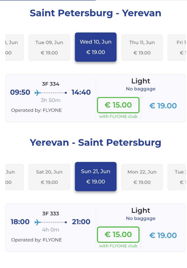Open flight 3F 333 details card
This screenshot has height=268, width=187.
coord(51,228)
